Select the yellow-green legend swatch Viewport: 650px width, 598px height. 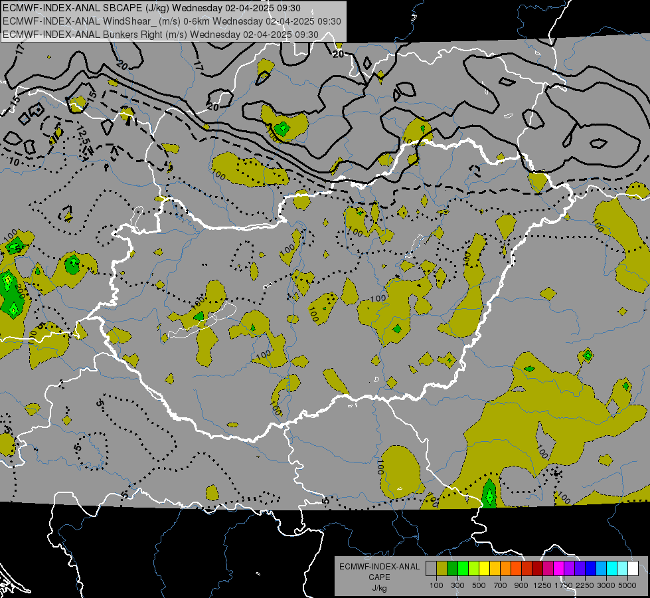pyautogui.click(x=474, y=568)
